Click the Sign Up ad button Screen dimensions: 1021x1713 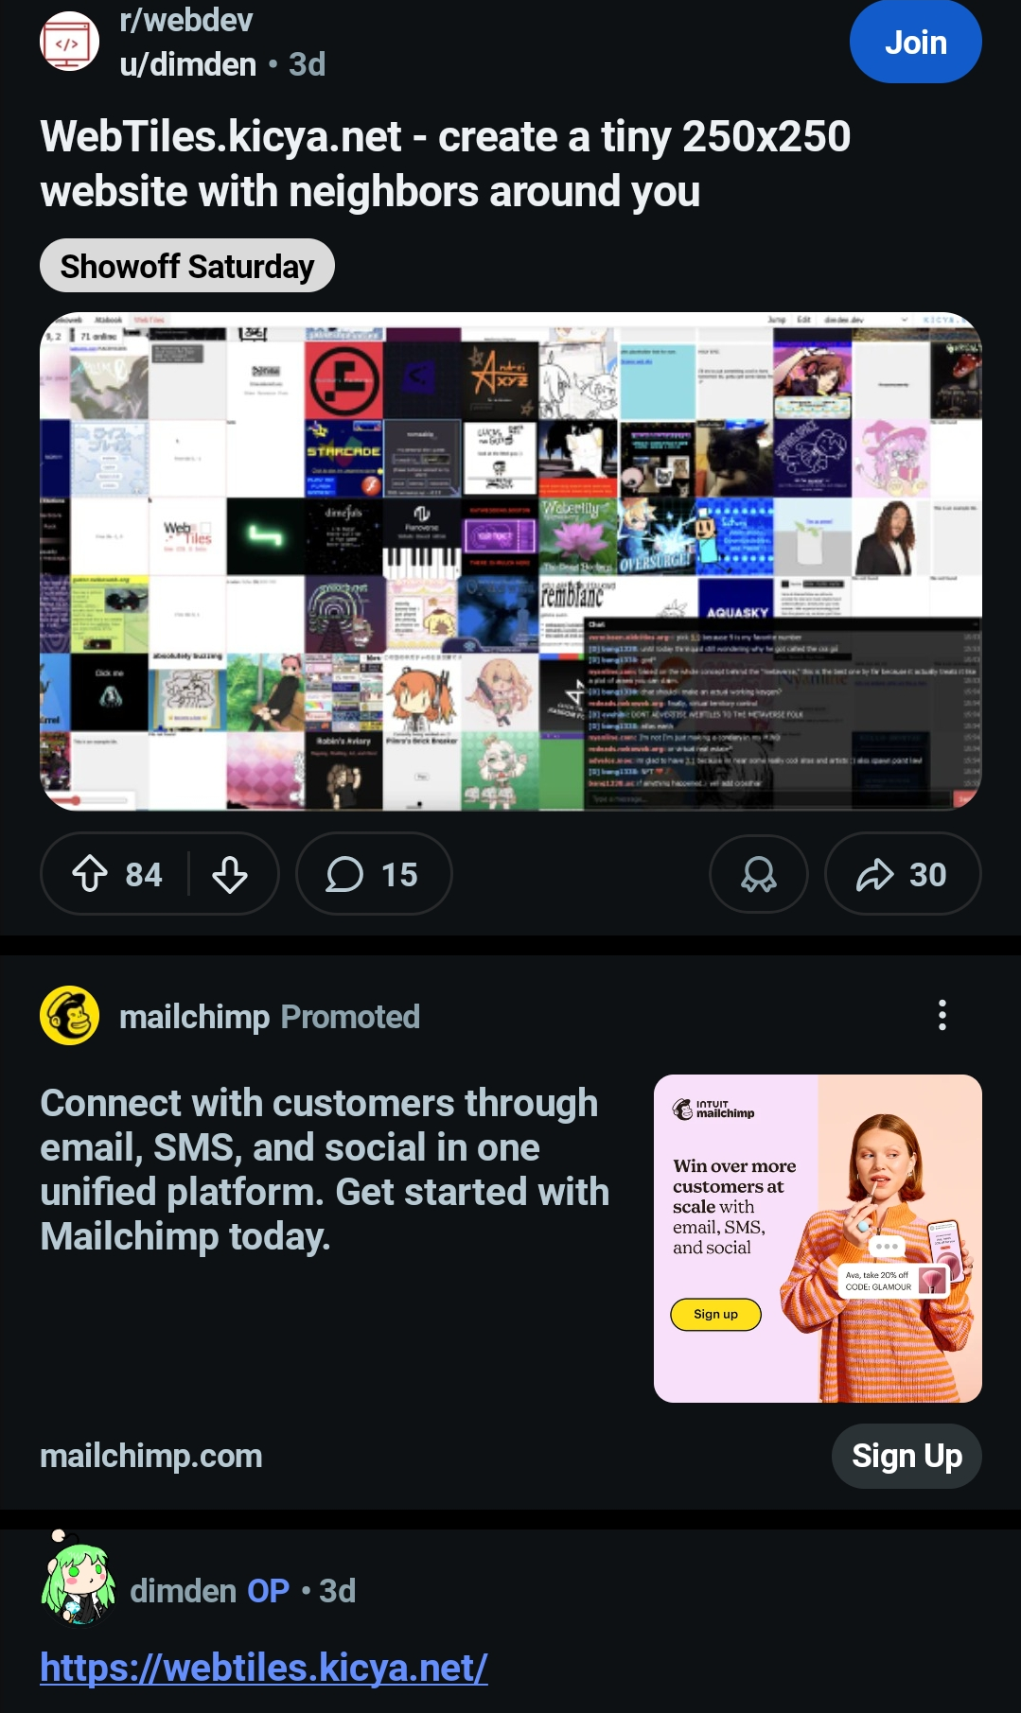907,1456
